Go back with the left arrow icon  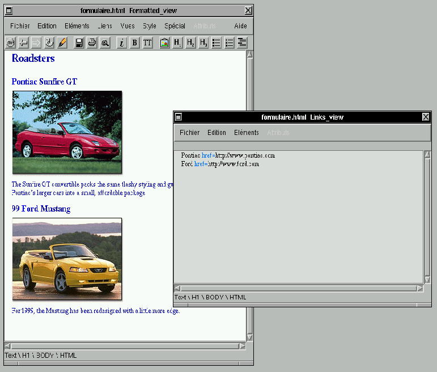(x=23, y=43)
